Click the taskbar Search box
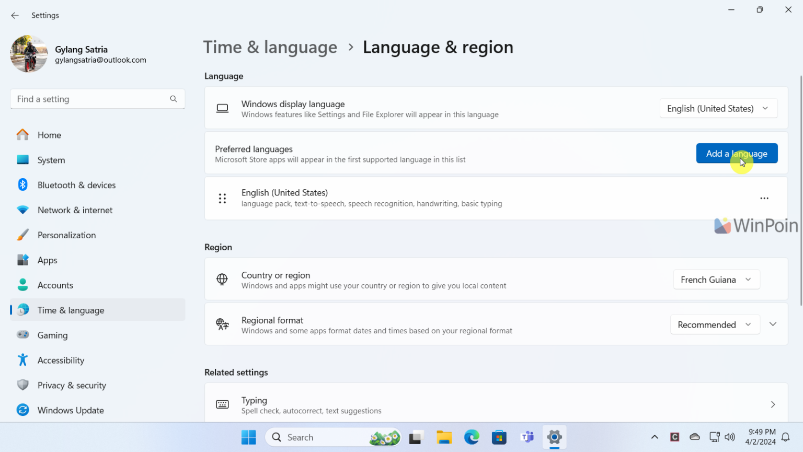This screenshot has width=803, height=452. (x=334, y=437)
